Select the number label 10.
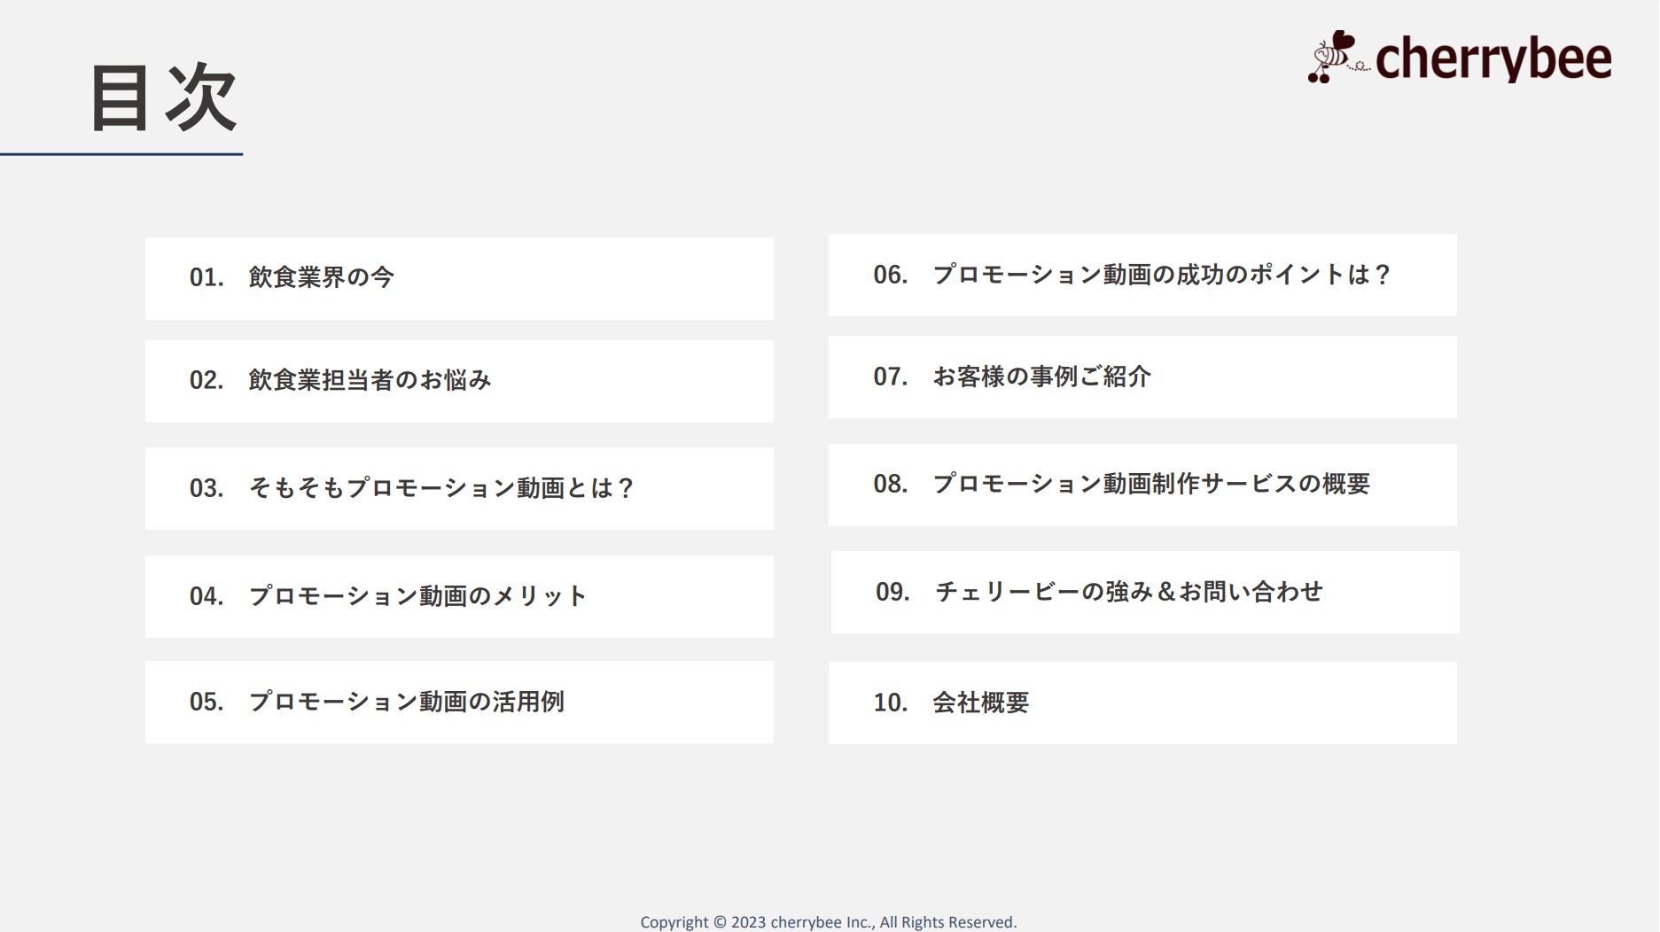 click(890, 703)
